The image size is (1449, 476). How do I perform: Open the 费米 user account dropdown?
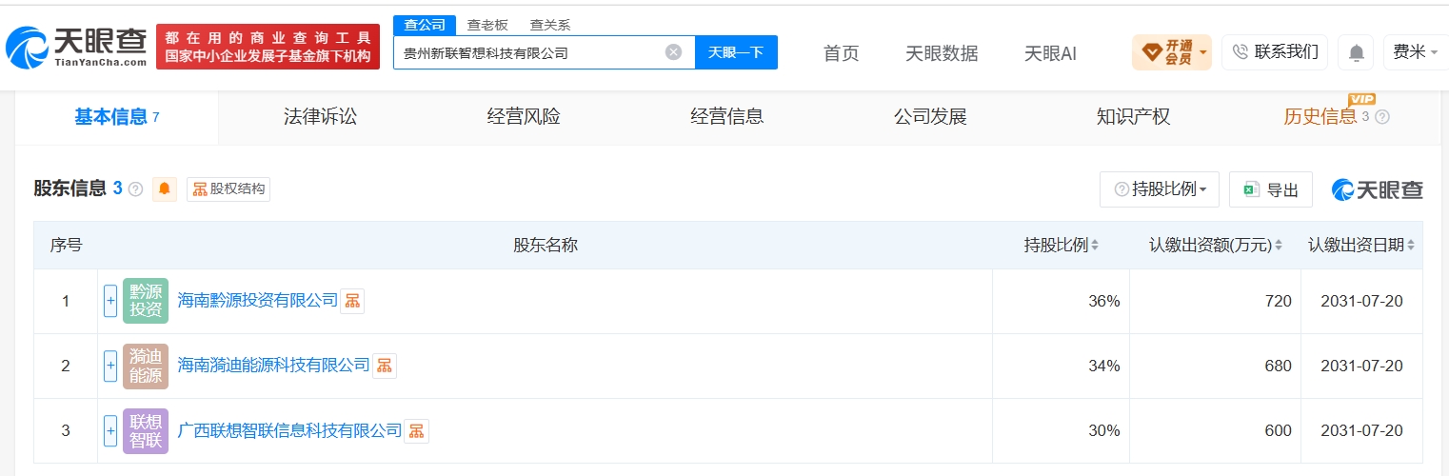click(1416, 52)
